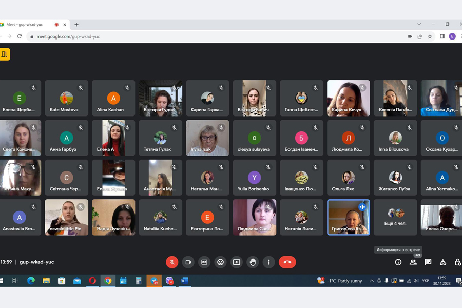Open Viber from the taskbar
This screenshot has width=462, height=308.
tap(169, 281)
